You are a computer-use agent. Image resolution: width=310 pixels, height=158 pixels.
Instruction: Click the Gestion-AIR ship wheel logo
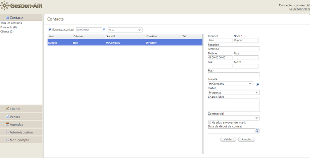point(5,5)
